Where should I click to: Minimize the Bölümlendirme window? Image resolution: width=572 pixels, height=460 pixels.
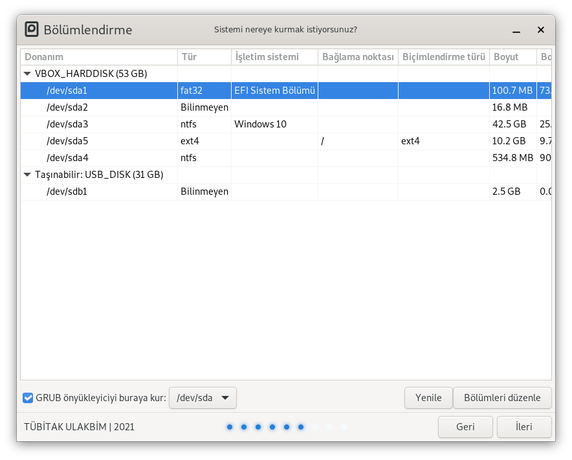[516, 30]
